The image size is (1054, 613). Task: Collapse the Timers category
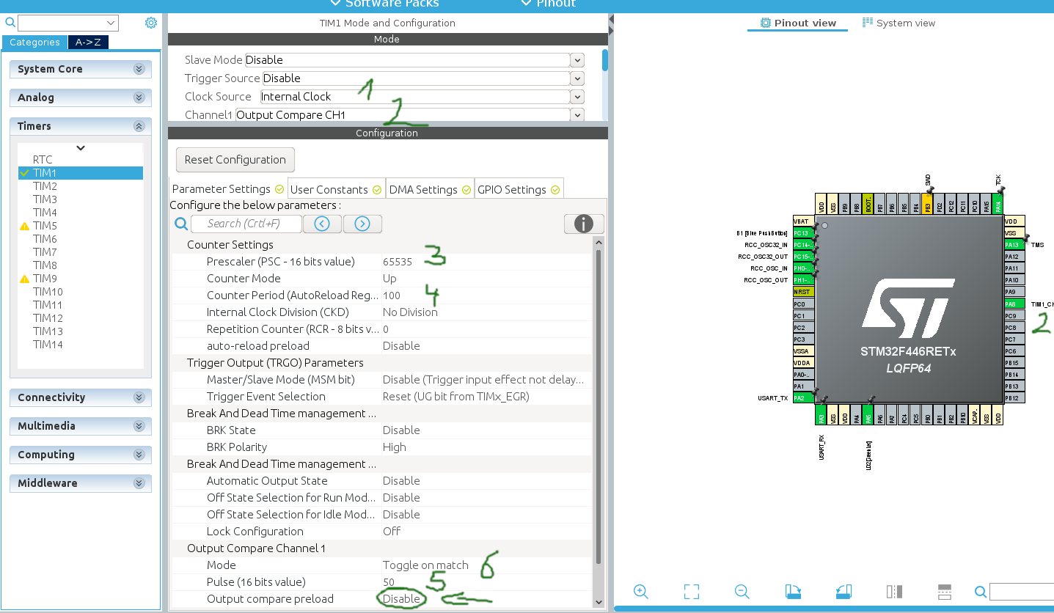tap(81, 126)
